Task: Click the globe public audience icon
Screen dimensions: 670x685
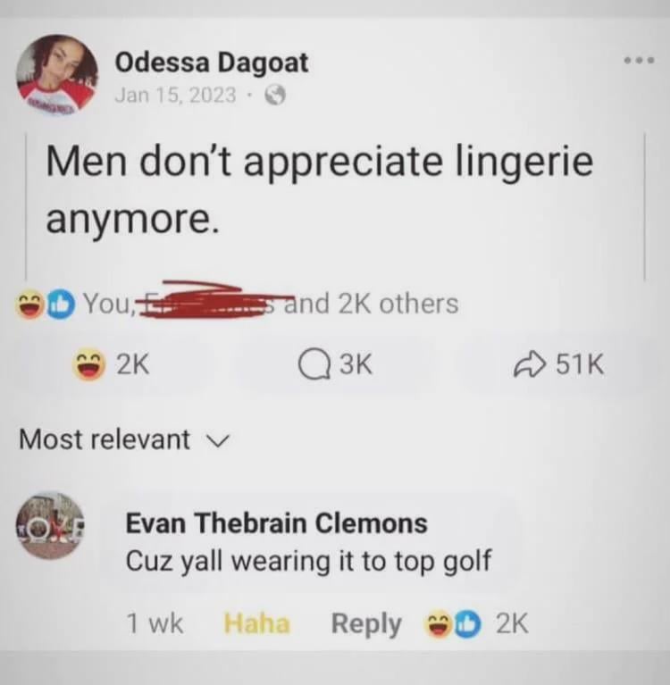Action: click(x=275, y=95)
